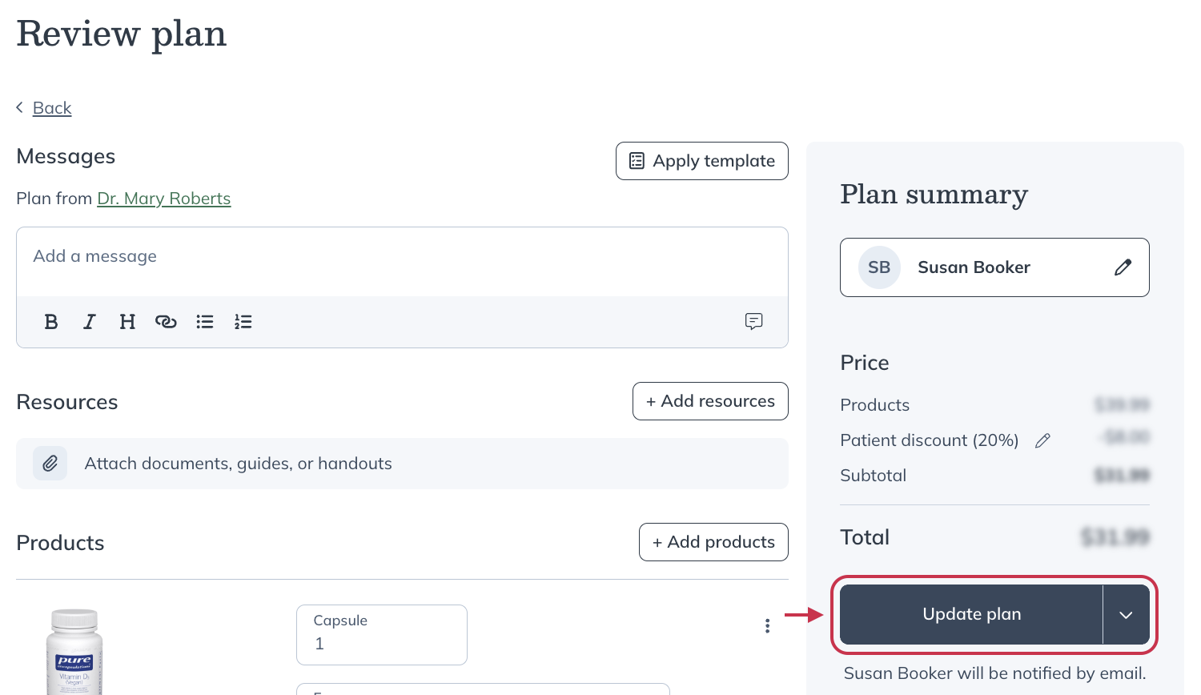Expand the Update plan dropdown arrow
Viewport: 1201px width, 695px height.
pos(1127,614)
